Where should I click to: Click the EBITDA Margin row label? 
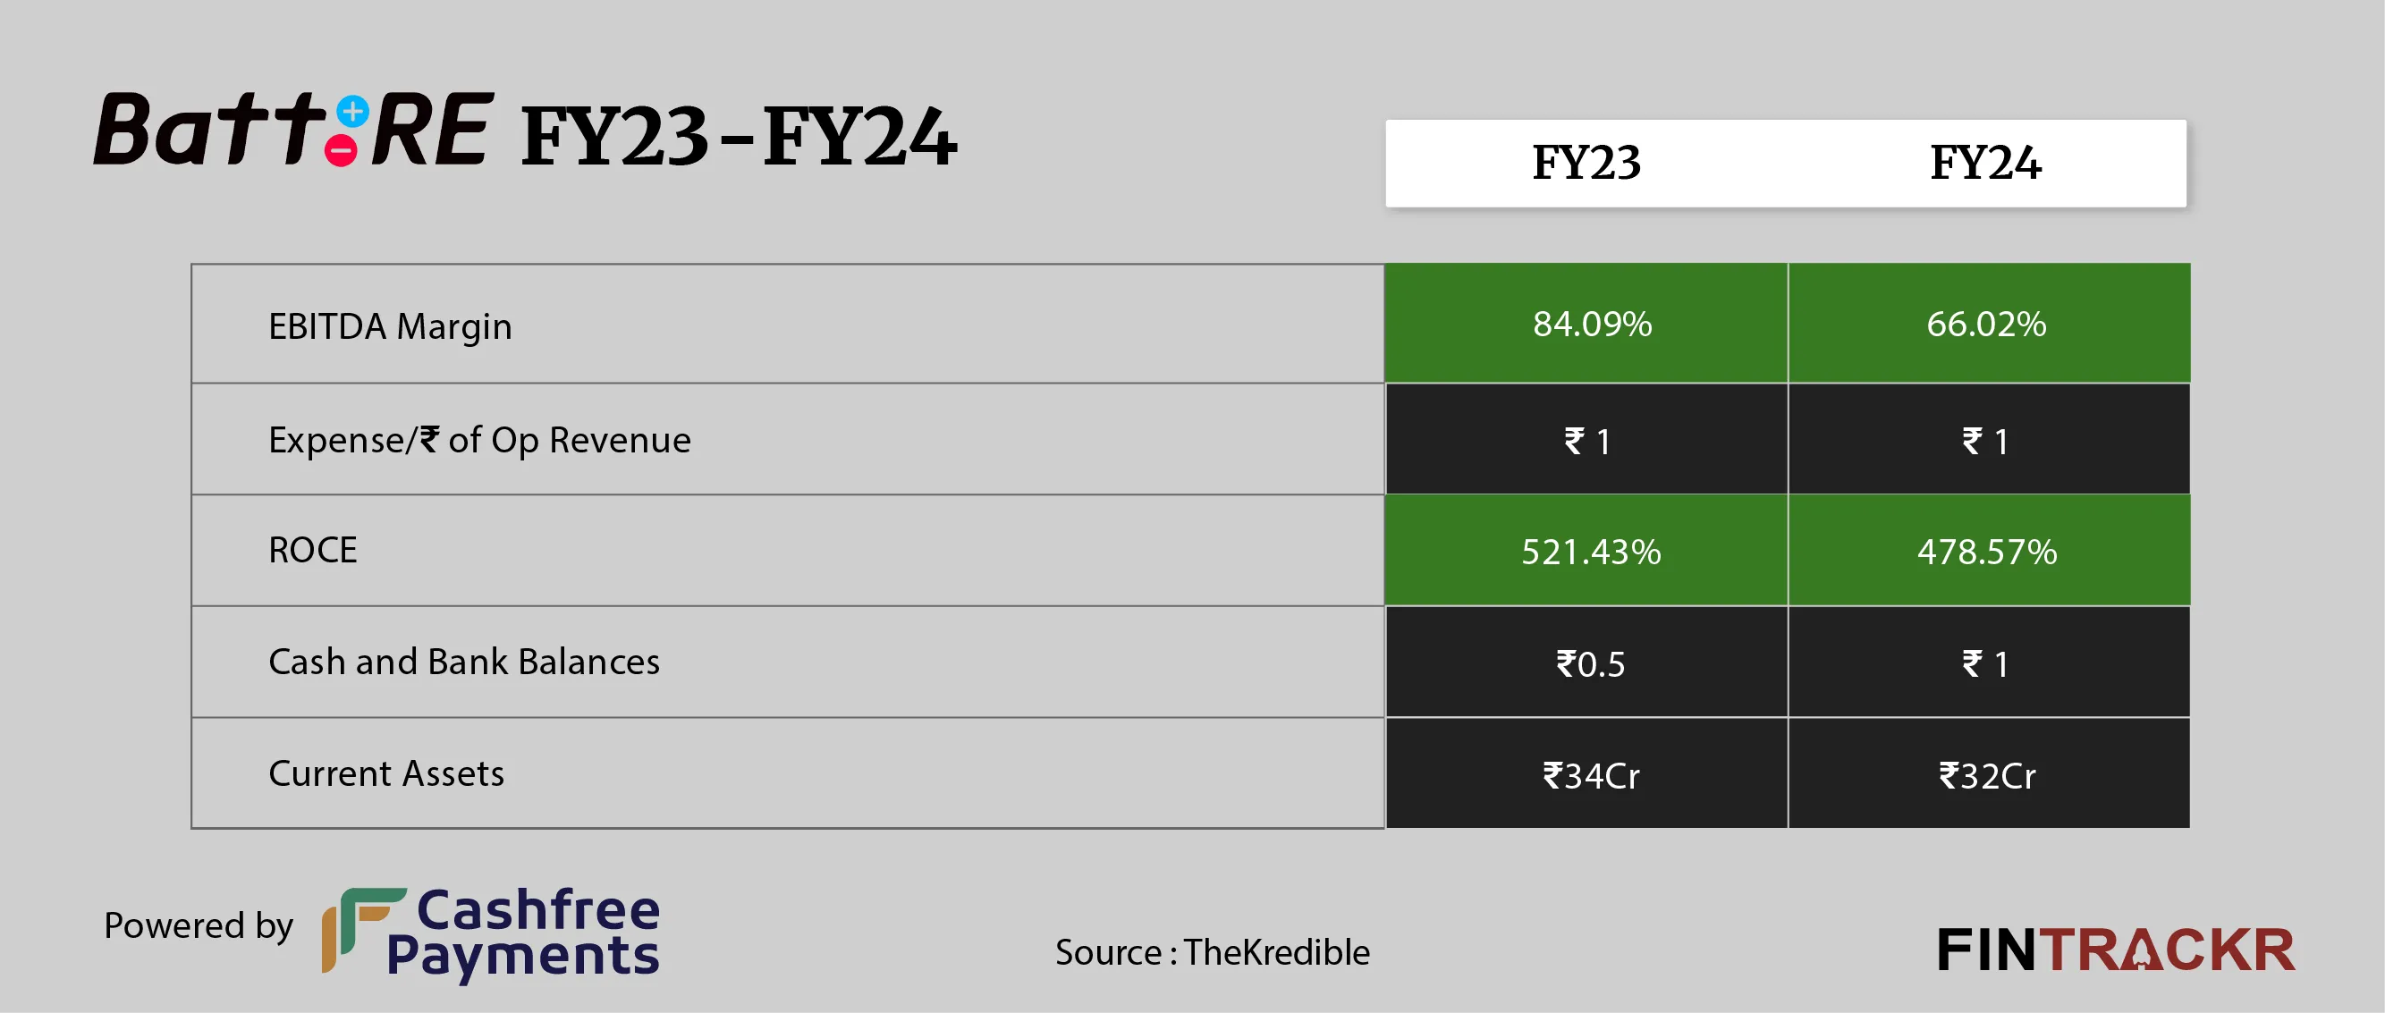point(390,327)
